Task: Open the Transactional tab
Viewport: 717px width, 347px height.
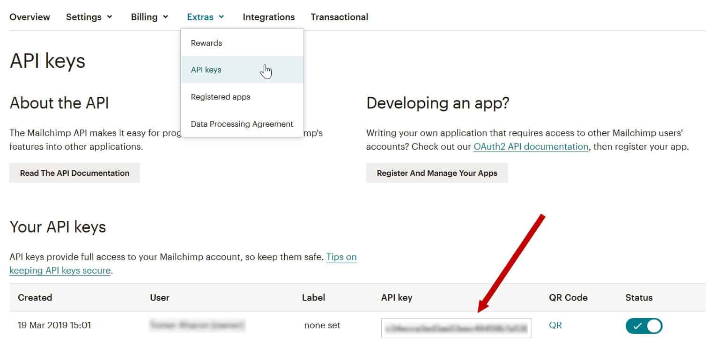Action: (340, 17)
